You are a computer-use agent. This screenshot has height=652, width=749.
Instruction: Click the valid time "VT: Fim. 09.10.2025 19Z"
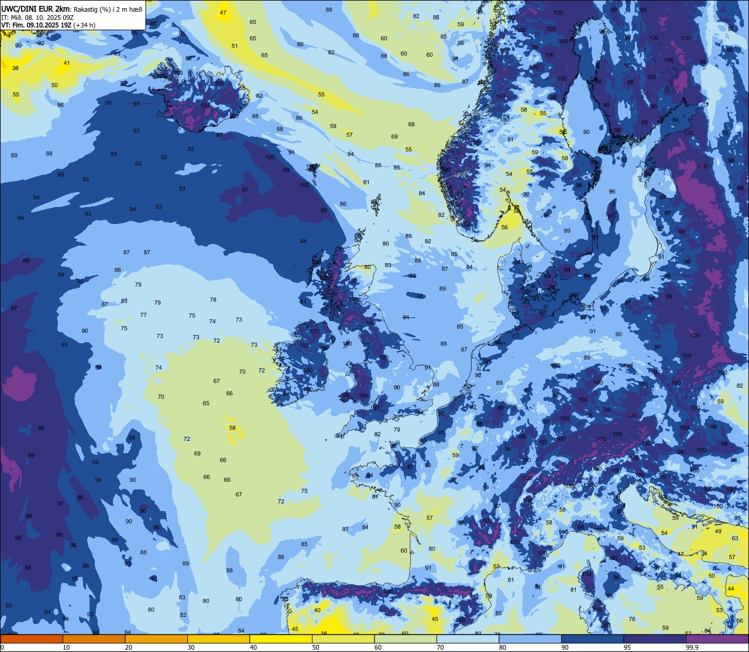pyautogui.click(x=36, y=25)
